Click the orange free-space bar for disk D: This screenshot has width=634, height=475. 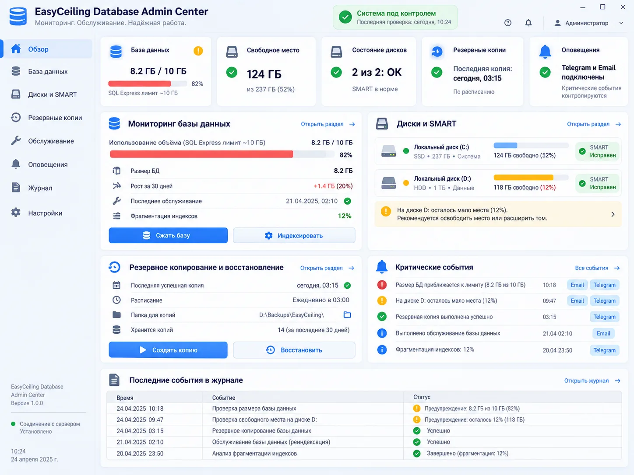tap(523, 177)
